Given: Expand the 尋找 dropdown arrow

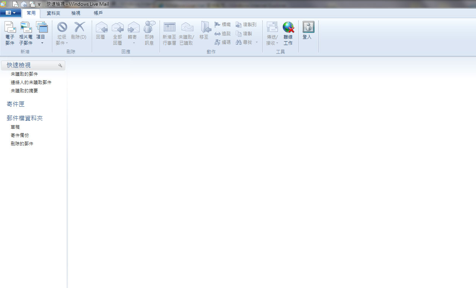Looking at the screenshot, I should pyautogui.click(x=257, y=42).
